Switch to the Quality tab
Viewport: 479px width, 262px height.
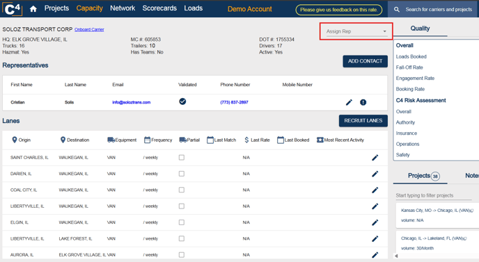[420, 28]
